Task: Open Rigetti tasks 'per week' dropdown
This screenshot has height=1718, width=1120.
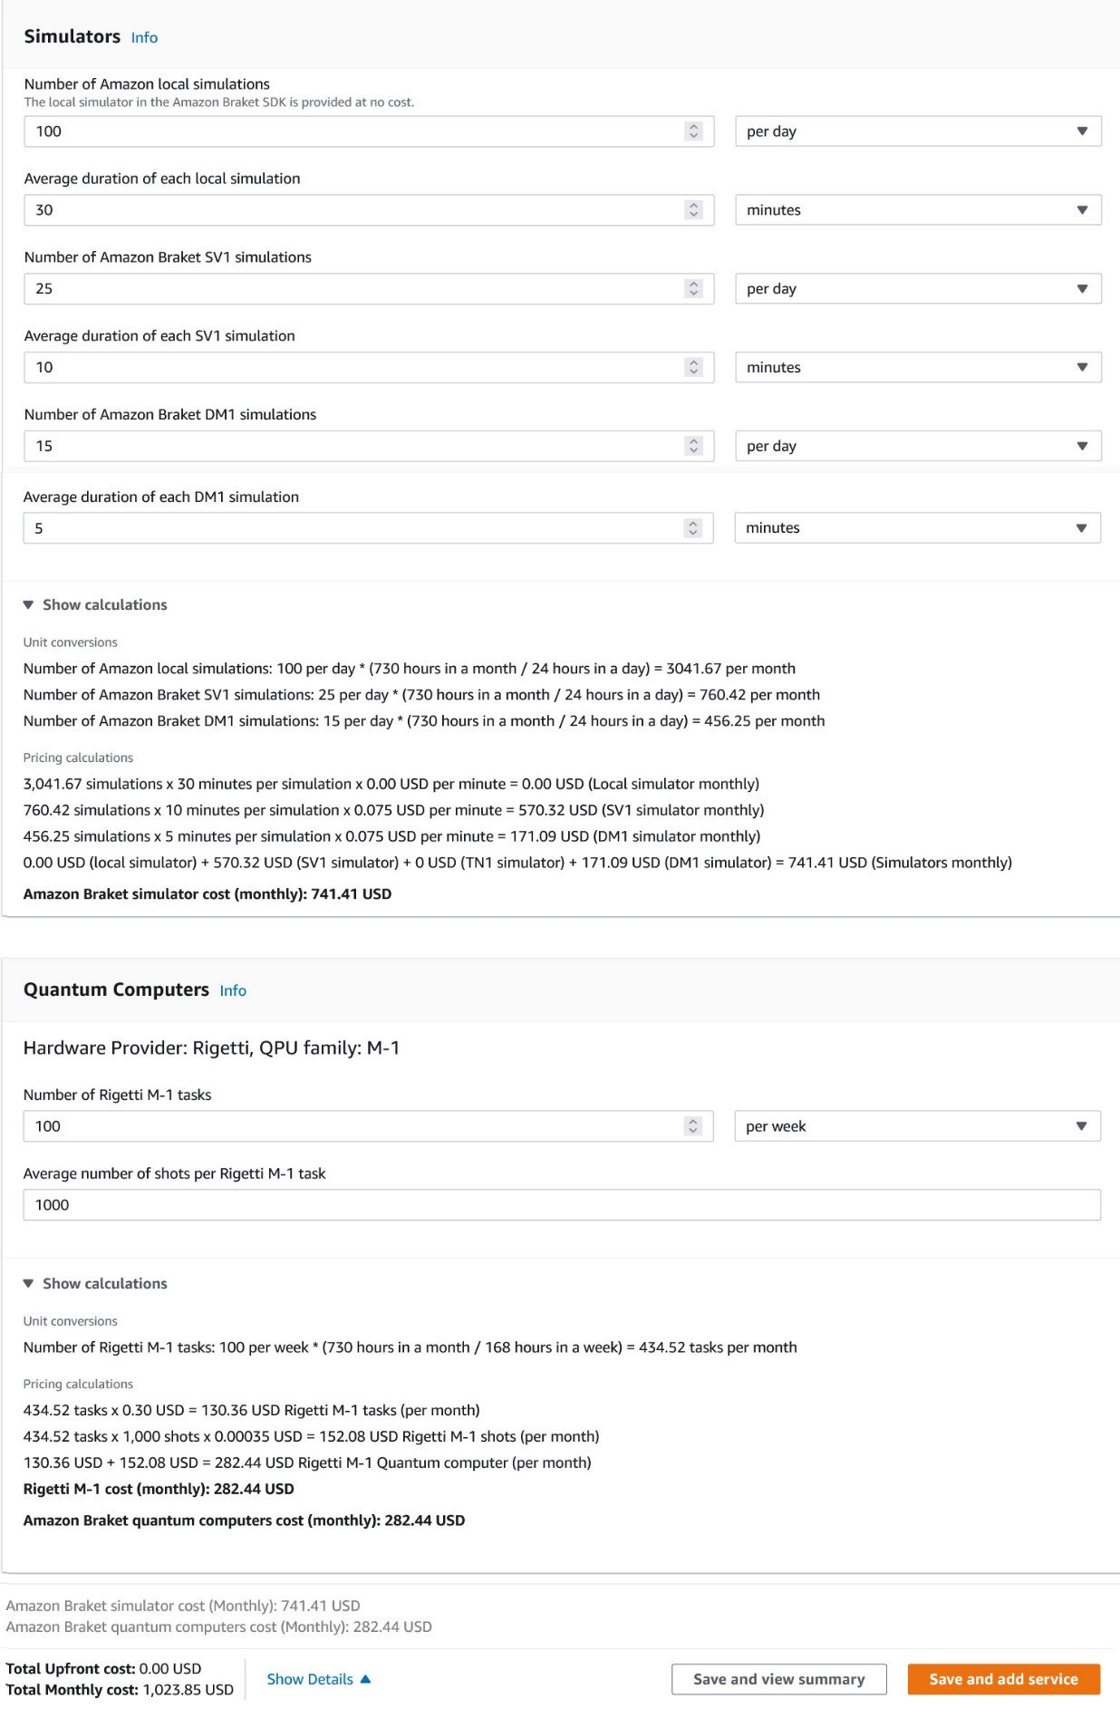Action: (917, 1126)
